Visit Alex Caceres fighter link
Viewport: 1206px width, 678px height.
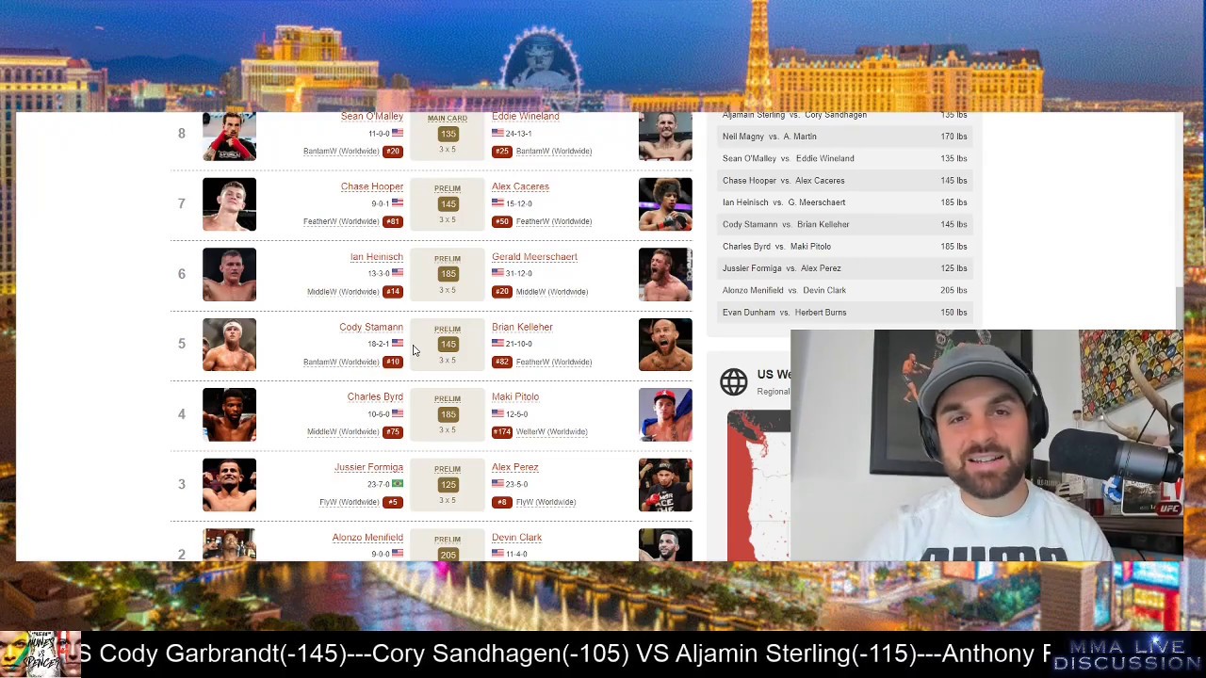click(520, 186)
